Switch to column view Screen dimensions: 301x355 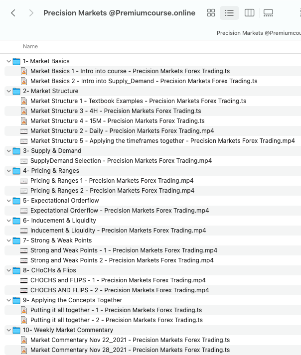pyautogui.click(x=250, y=13)
